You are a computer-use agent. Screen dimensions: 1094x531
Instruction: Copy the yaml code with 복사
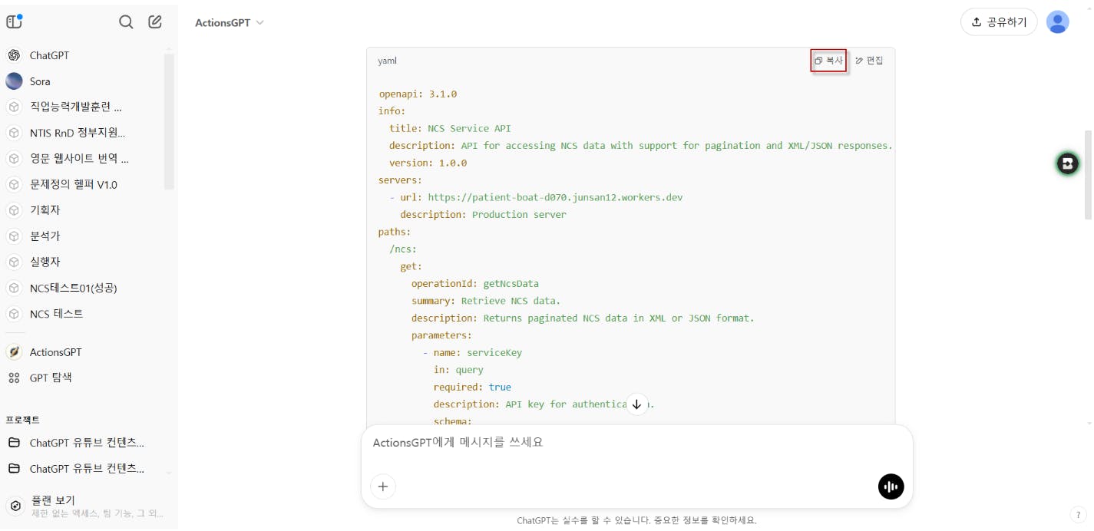[x=828, y=61]
